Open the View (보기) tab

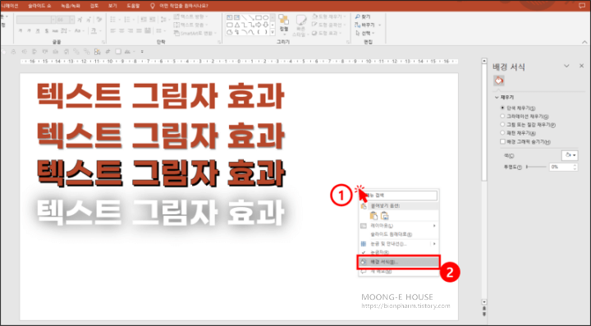(x=112, y=6)
